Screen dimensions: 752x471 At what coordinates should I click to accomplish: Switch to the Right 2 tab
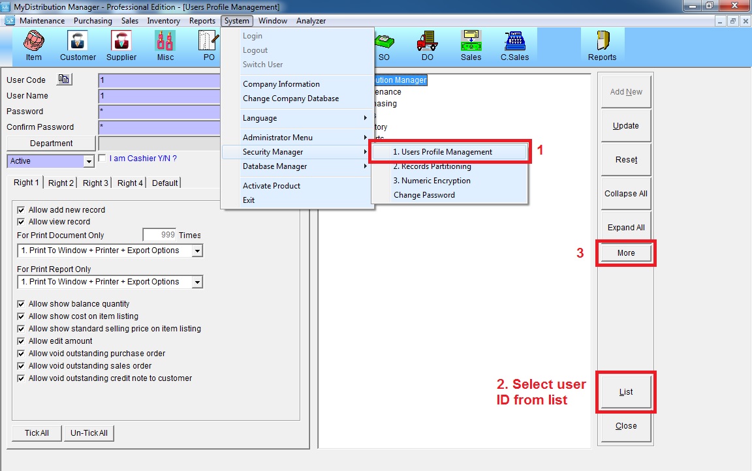(61, 183)
